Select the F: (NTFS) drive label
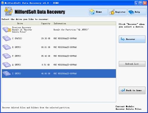 (x=17, y=56)
